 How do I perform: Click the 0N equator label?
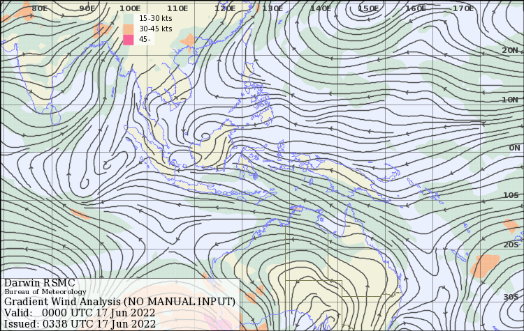514,148
